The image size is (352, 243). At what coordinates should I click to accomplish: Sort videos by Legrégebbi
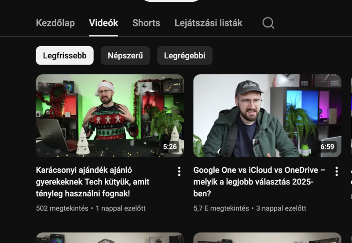tap(185, 56)
